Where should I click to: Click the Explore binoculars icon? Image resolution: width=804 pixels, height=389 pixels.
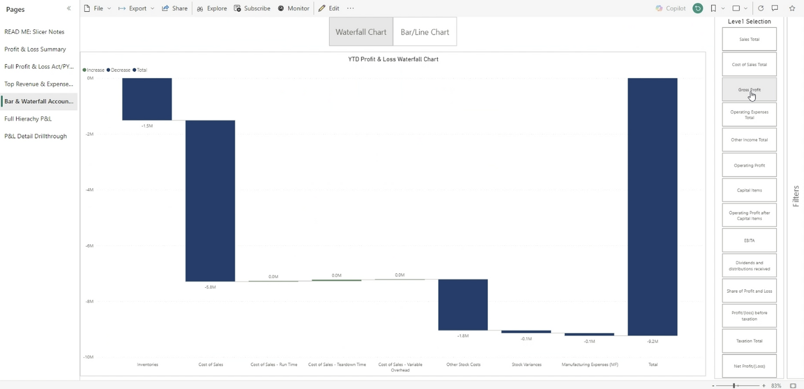pyautogui.click(x=200, y=8)
